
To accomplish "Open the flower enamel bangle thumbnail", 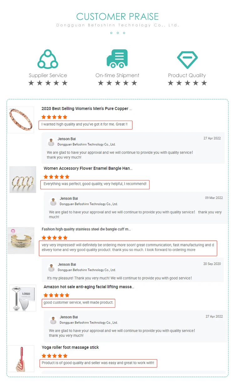I will 23,180.
